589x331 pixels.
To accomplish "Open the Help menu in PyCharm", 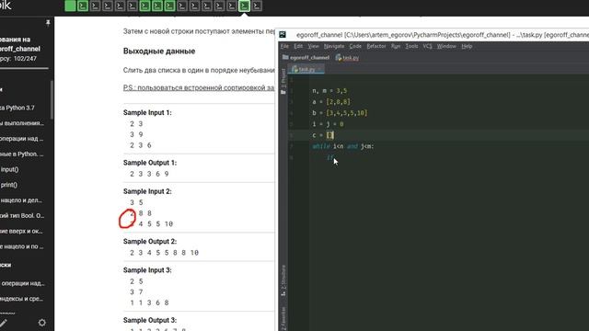I will pos(467,46).
